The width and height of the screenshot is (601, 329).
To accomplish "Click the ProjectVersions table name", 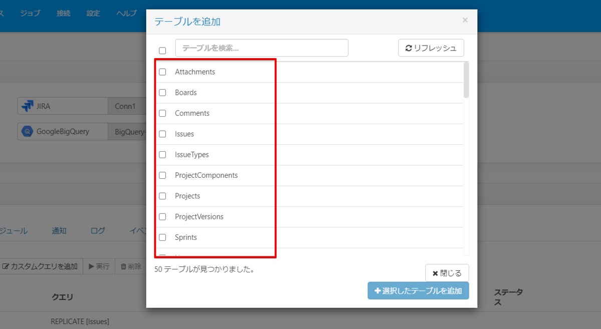I will point(199,217).
